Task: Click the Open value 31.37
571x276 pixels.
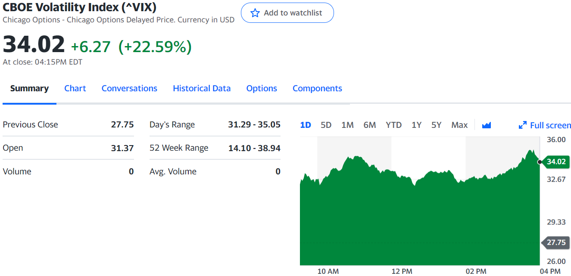Action: [122, 148]
